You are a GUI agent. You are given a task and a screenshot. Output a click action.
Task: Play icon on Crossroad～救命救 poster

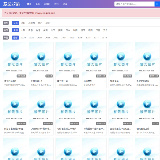click(x=41, y=104)
